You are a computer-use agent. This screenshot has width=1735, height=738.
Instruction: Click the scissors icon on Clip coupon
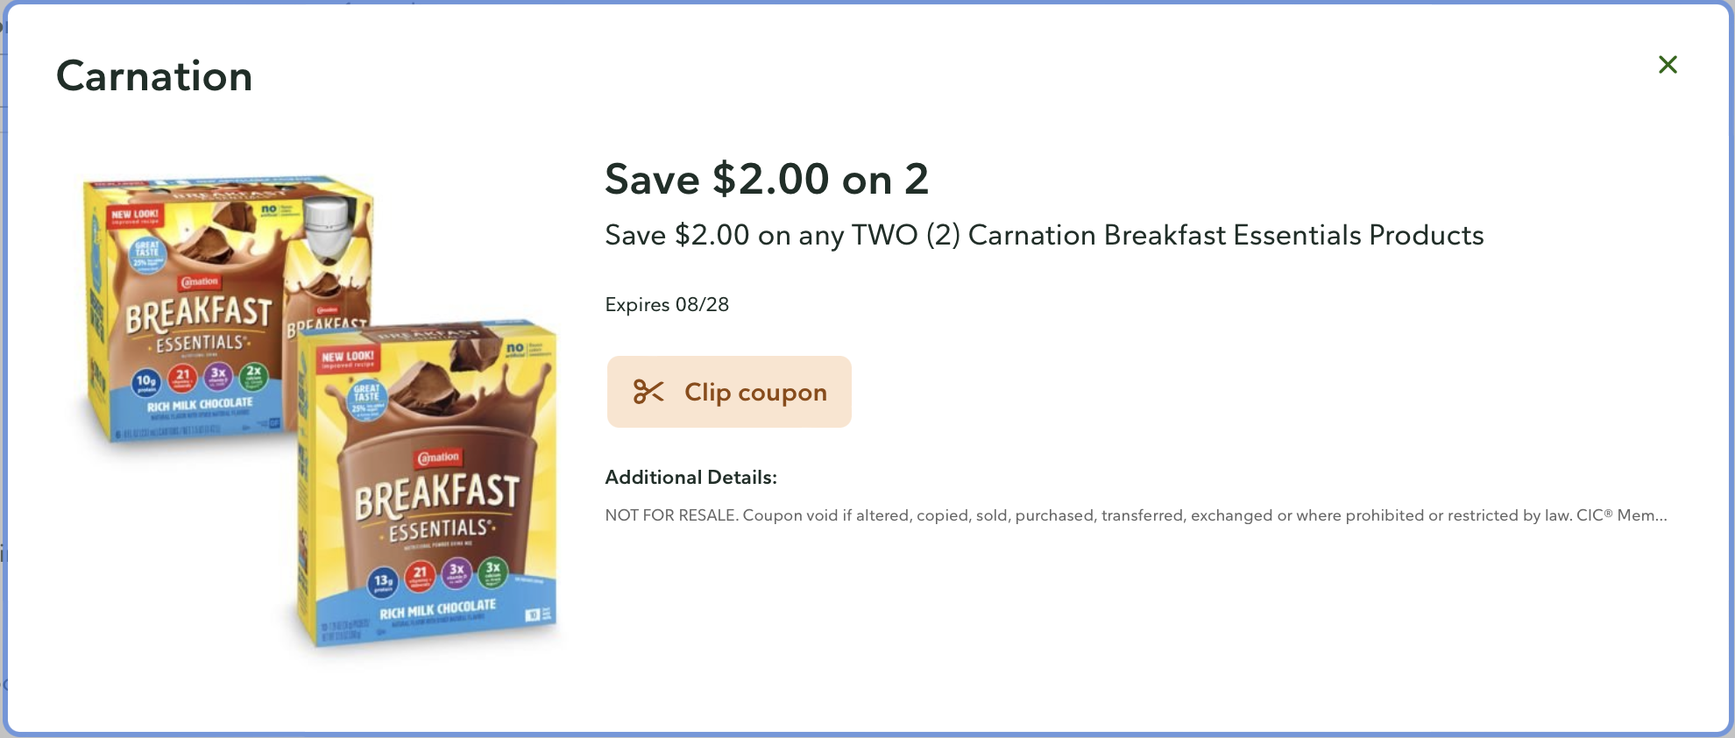(x=648, y=392)
